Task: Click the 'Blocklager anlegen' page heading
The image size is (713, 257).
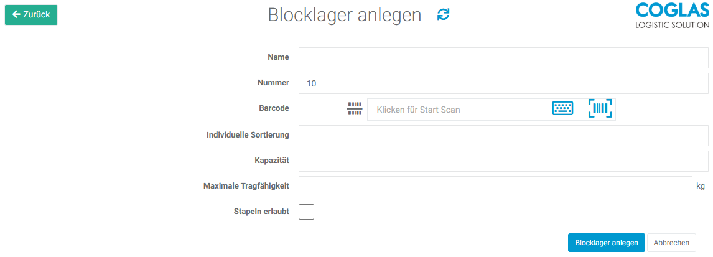Action: [345, 15]
